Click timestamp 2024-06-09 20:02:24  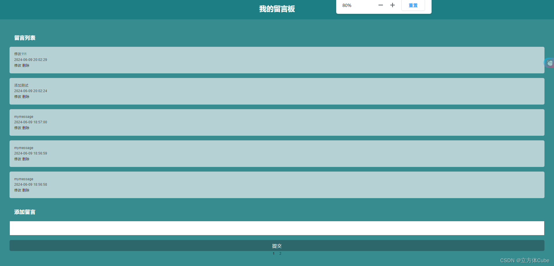[x=31, y=91]
